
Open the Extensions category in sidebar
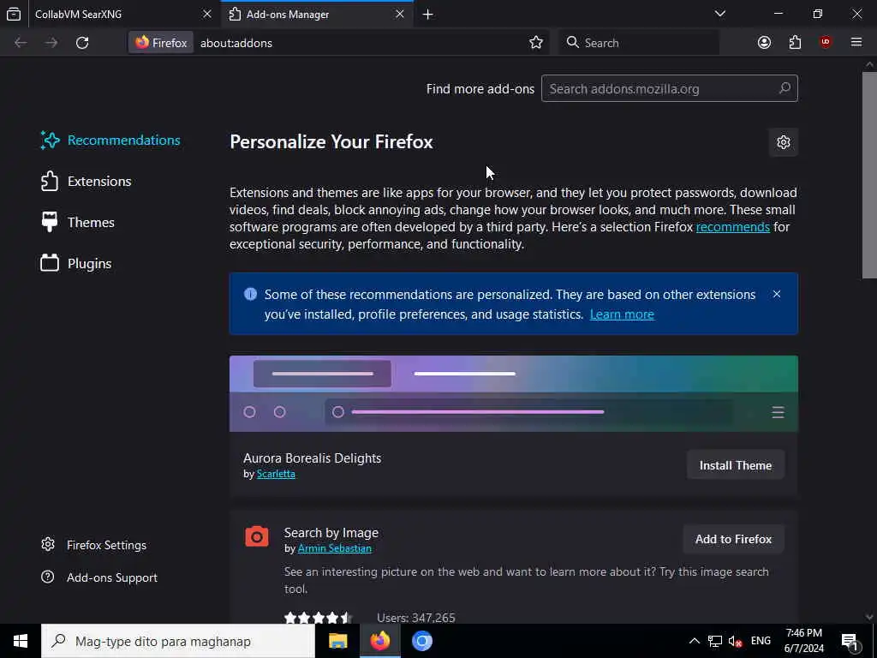click(x=87, y=182)
